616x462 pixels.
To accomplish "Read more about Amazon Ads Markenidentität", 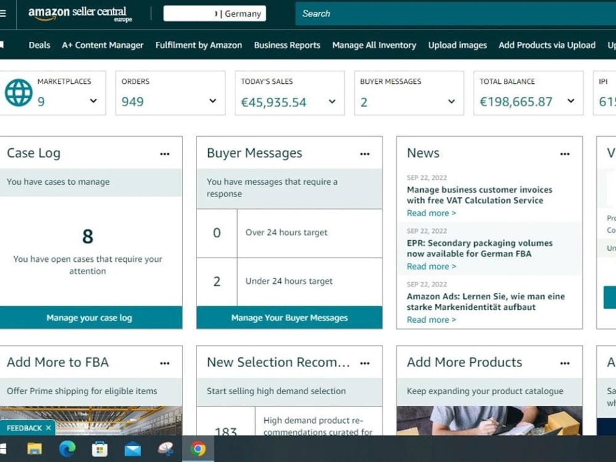I will pyautogui.click(x=431, y=320).
